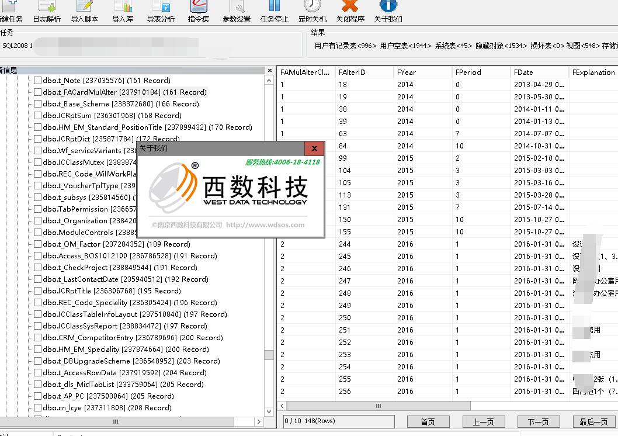Image resolution: width=618 pixels, height=436 pixels.
Task: Click the 新建任务 new task icon
Action: (x=11, y=12)
